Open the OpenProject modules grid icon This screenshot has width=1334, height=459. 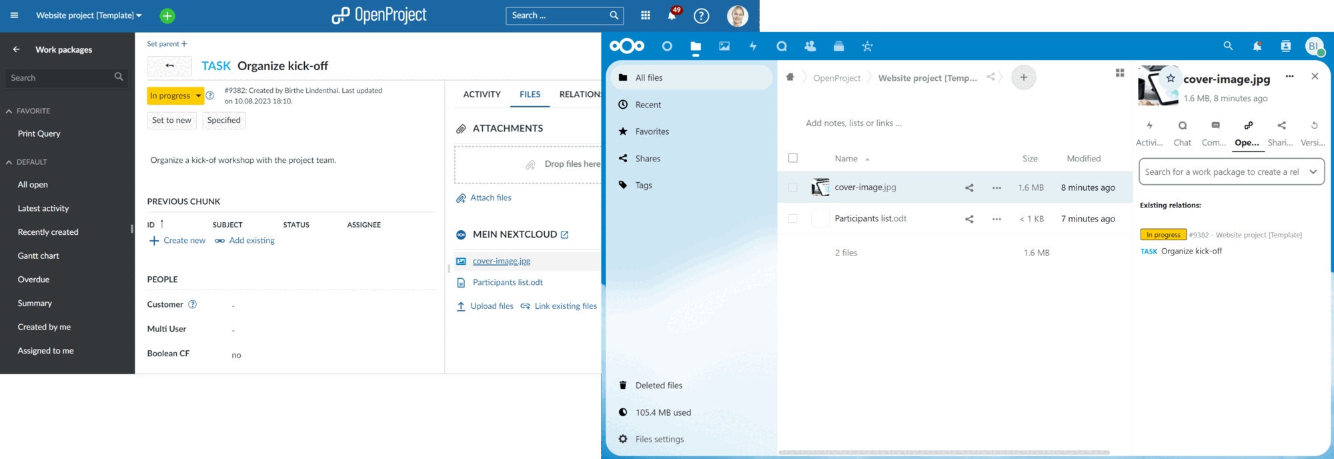(645, 15)
